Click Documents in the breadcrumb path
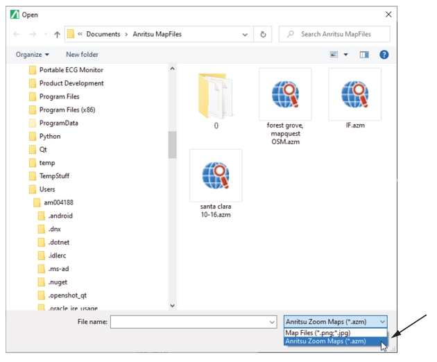This screenshot has width=437, height=362. click(103, 34)
